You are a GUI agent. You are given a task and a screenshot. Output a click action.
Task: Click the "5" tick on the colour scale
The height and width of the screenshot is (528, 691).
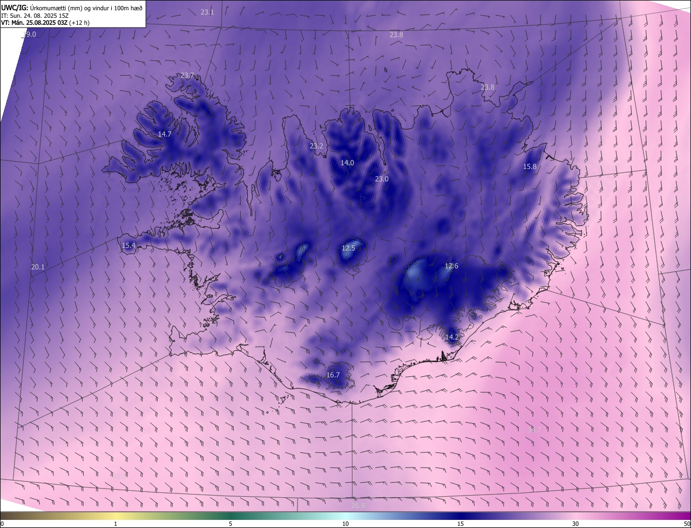pos(231,524)
